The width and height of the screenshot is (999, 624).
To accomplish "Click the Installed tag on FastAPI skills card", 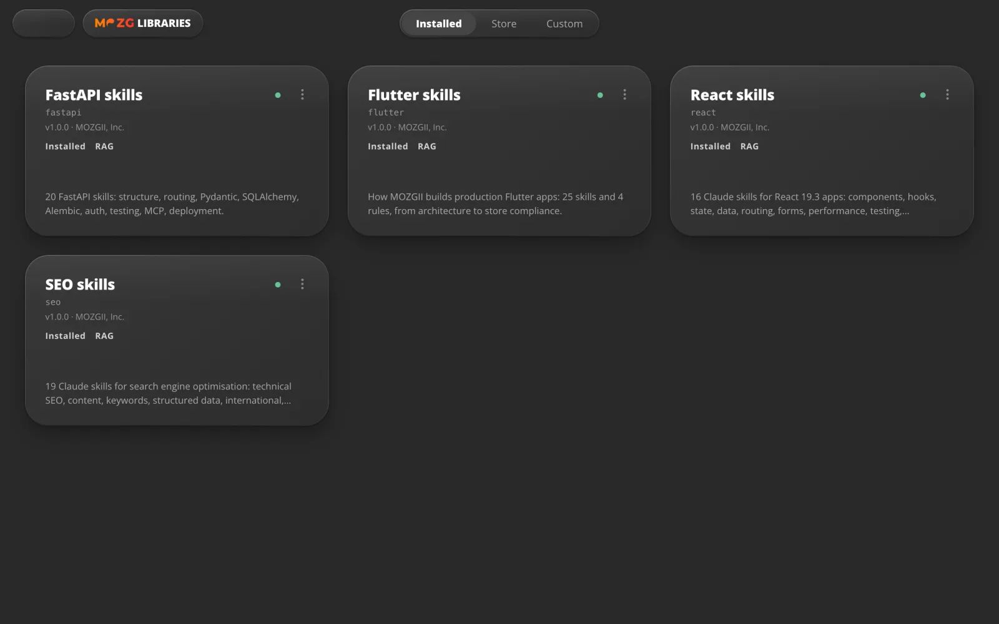I will coord(65,146).
